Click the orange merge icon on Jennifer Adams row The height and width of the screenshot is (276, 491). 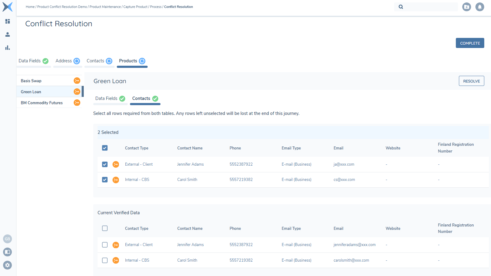point(116,164)
